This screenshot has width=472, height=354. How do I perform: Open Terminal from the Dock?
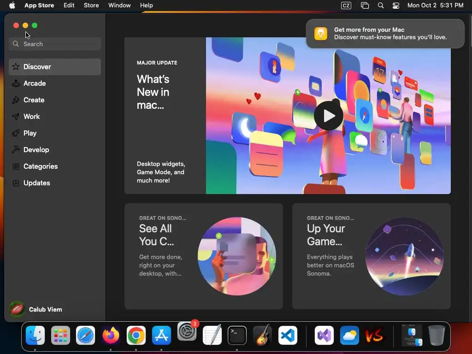pos(237,336)
